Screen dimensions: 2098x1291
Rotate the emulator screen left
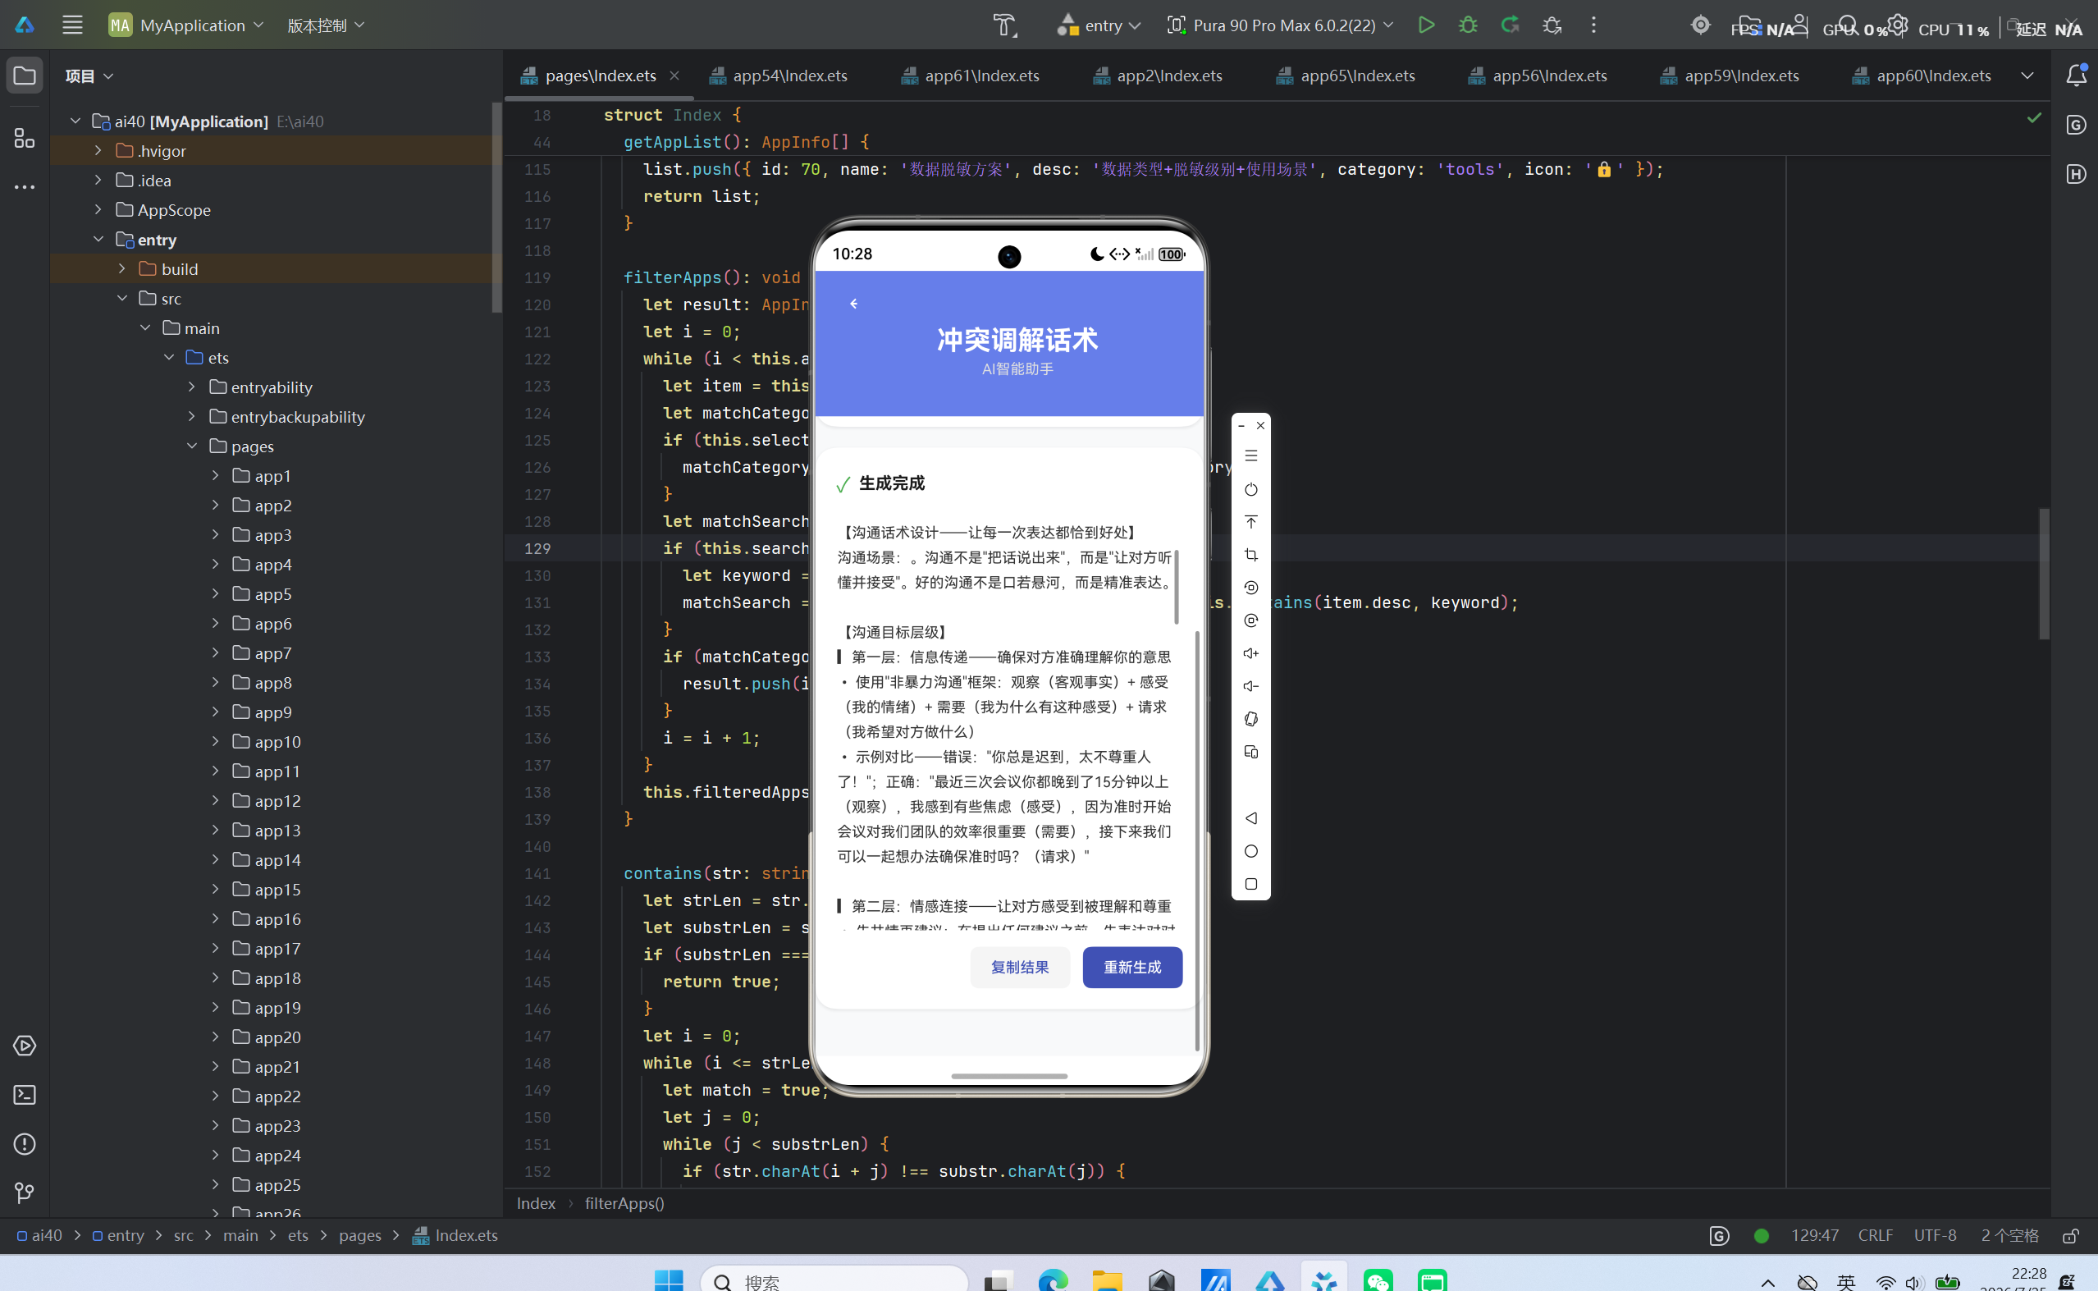(1250, 588)
